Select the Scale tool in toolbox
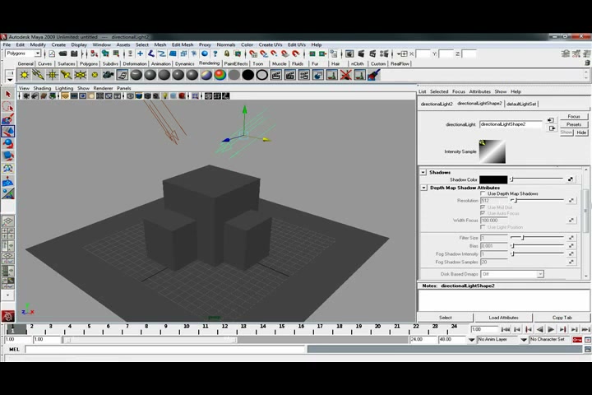This screenshot has height=395, width=592. pyautogui.click(x=8, y=156)
